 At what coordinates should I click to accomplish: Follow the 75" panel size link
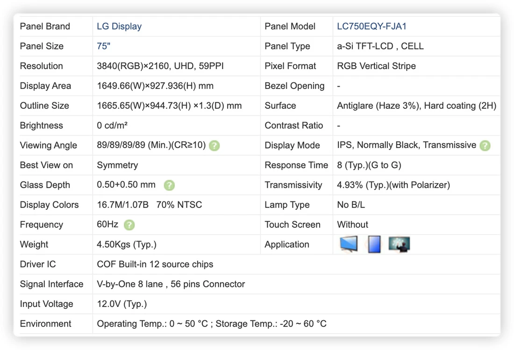tap(104, 46)
